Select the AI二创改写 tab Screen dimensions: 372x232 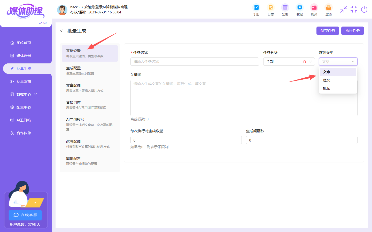pos(90,124)
